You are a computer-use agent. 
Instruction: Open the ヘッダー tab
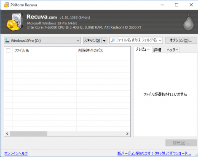tap(172, 50)
